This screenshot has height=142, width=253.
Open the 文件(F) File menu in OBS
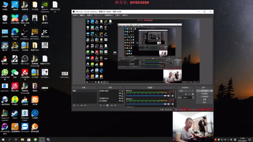75,15
